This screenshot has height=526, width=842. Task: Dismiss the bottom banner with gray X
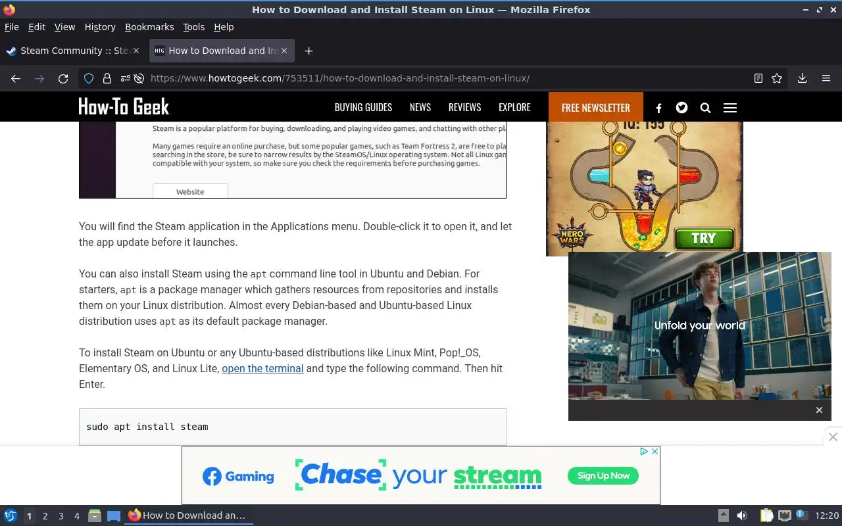click(x=833, y=437)
